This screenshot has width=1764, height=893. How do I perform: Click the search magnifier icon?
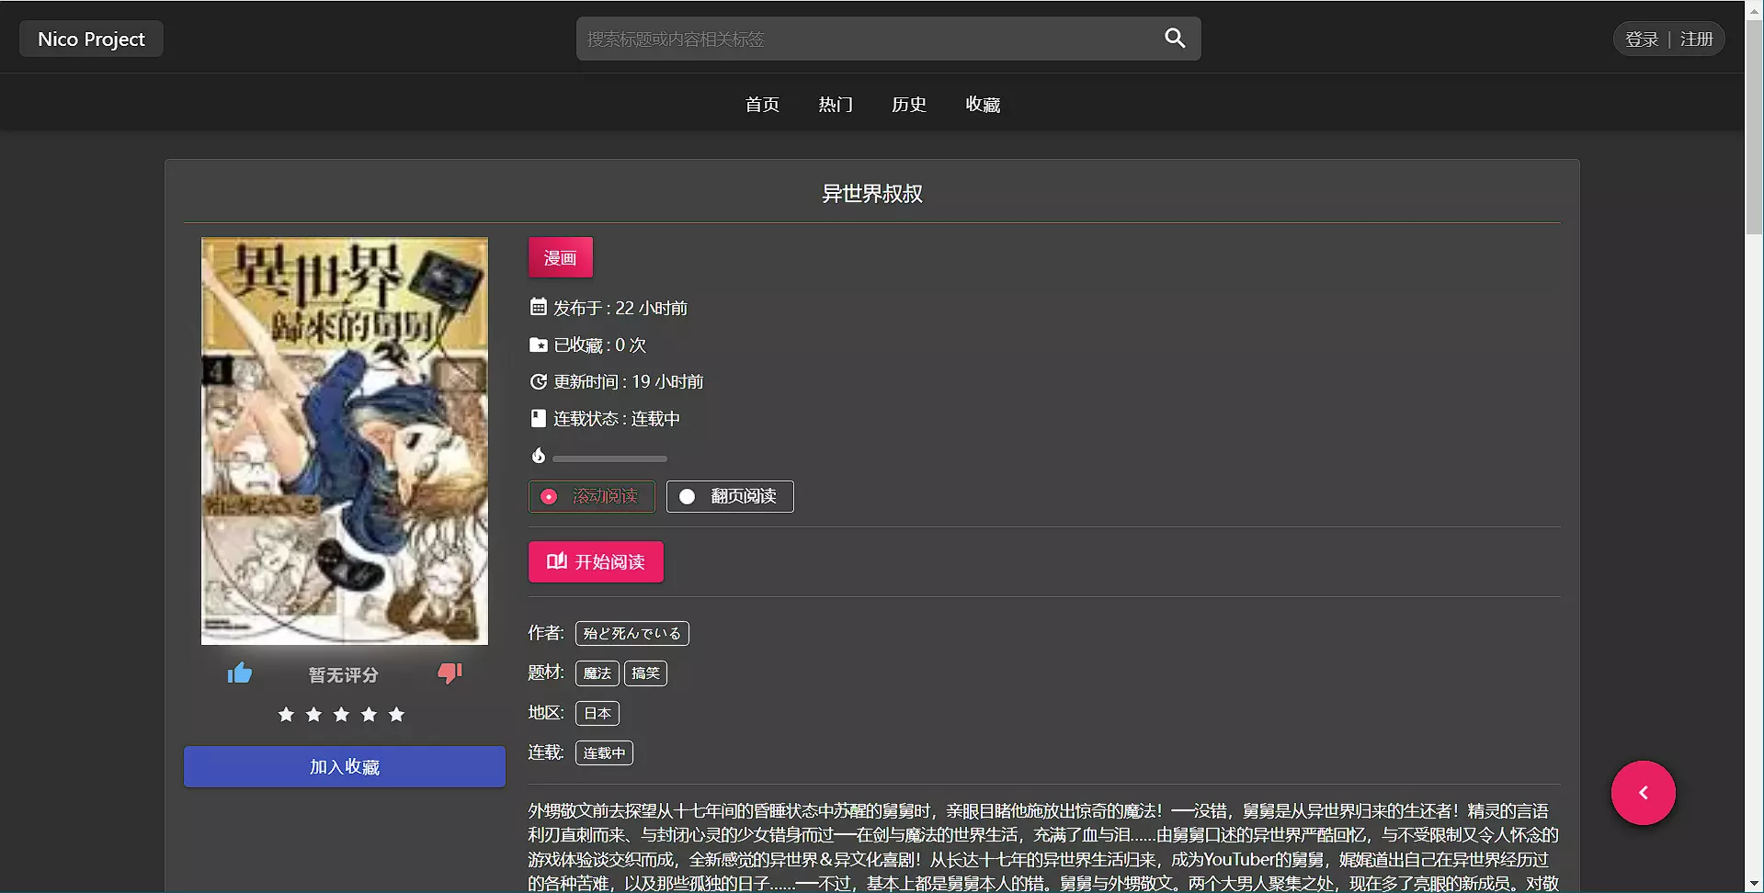(1174, 39)
